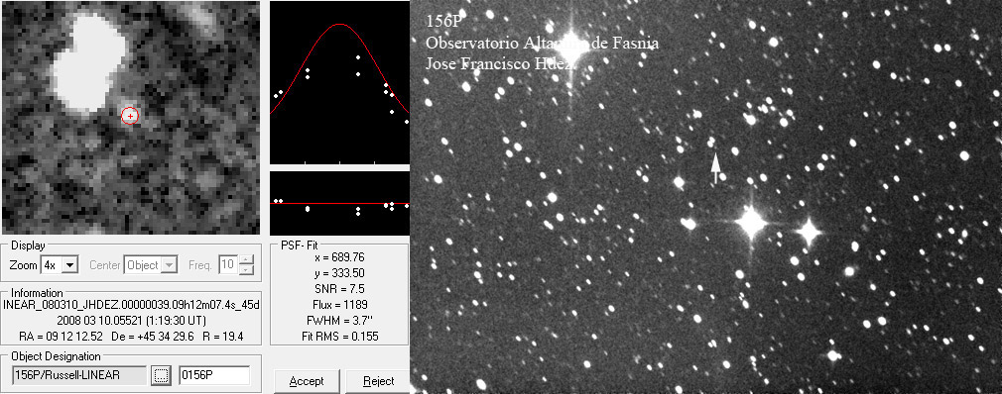
Task: Click the SNR = 7.5 readout
Action: 339,289
